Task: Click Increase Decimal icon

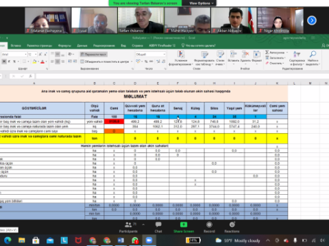Action: (x=158, y=61)
